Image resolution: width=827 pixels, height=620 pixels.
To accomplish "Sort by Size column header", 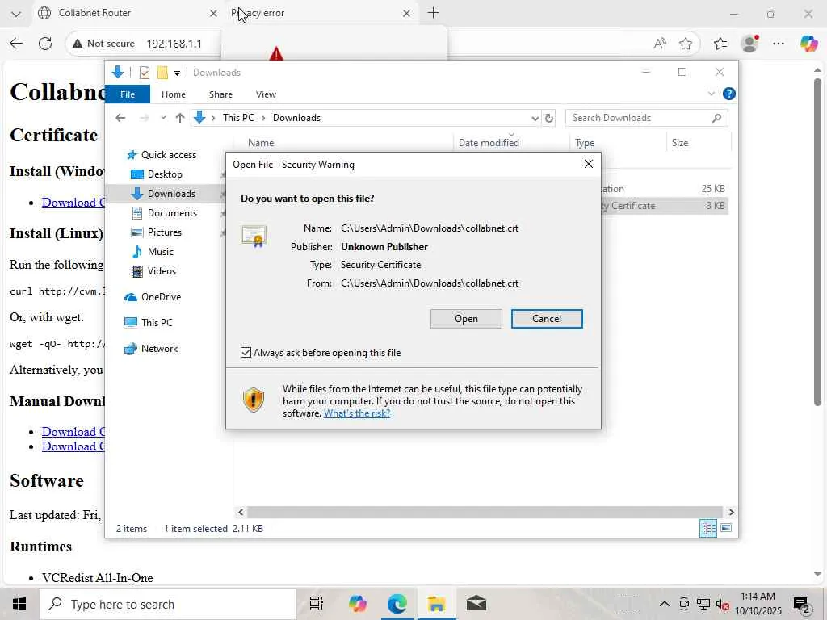I will 680,143.
